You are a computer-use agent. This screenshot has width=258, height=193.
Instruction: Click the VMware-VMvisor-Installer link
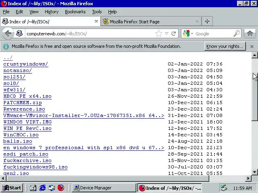tap(84, 115)
